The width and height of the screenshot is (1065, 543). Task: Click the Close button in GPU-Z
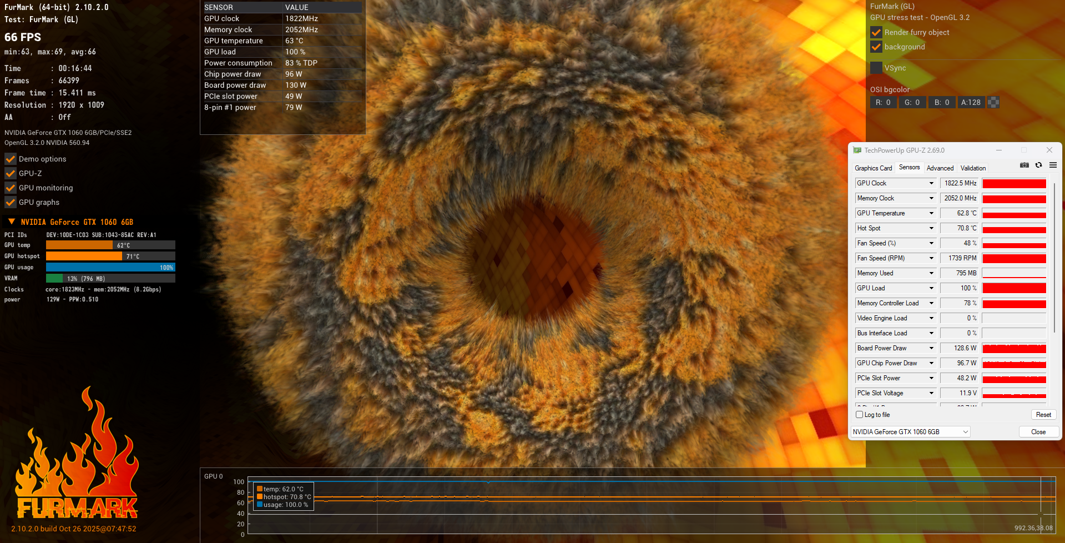pyautogui.click(x=1038, y=432)
